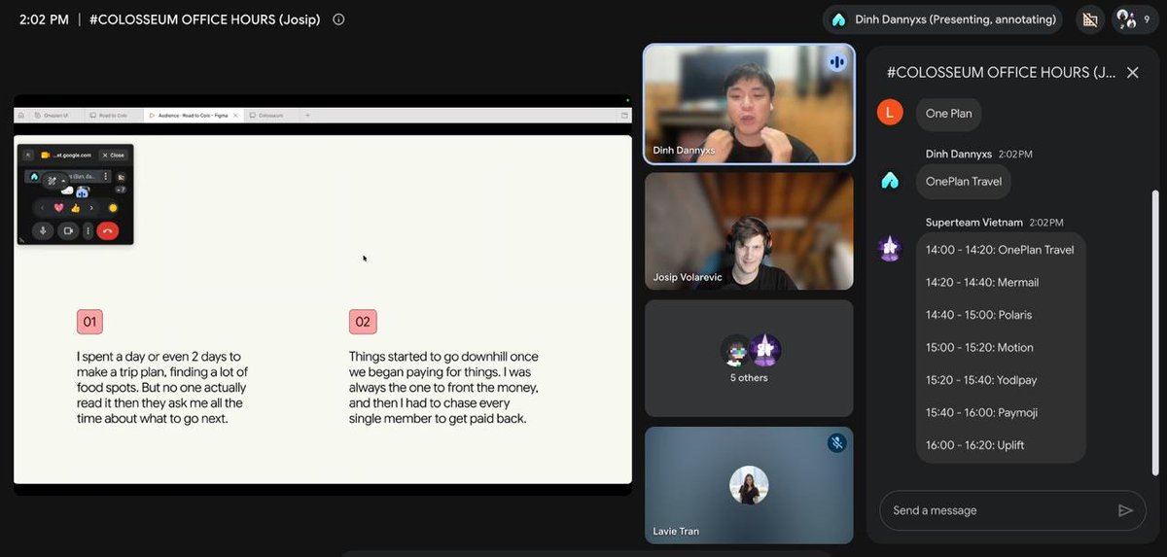The width and height of the screenshot is (1167, 557).
Task: Open the three-dot menu on presenter row
Action: tap(105, 177)
